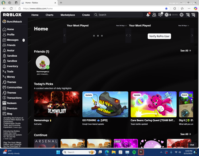Click the browser address bar URL

pos(38,8)
